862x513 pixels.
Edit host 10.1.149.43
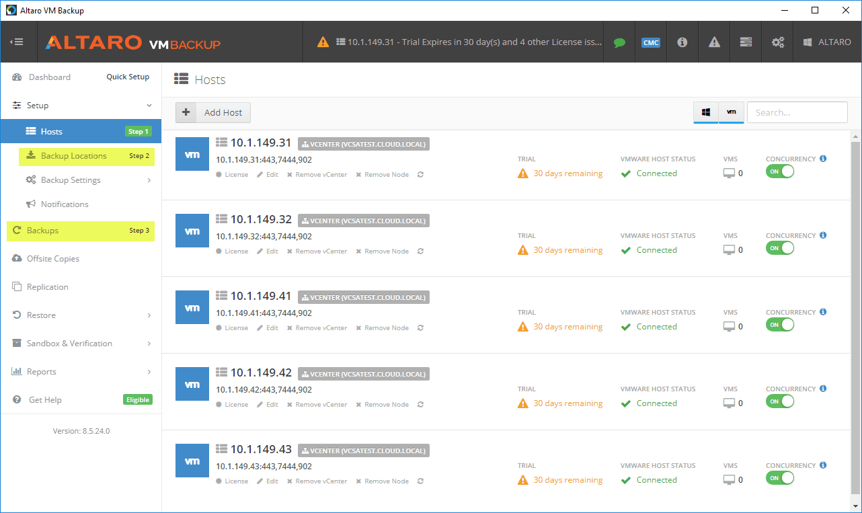coord(268,481)
